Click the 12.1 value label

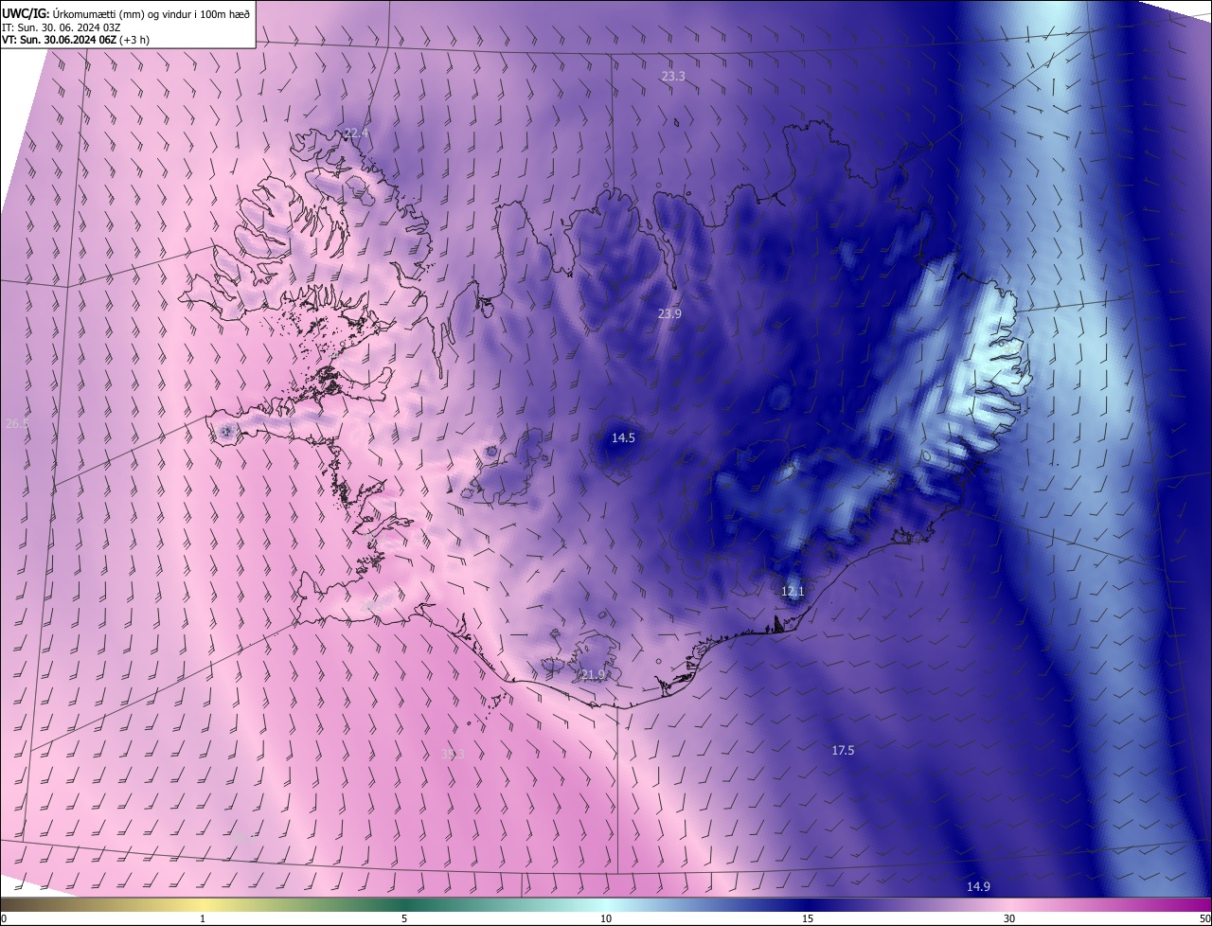(793, 592)
